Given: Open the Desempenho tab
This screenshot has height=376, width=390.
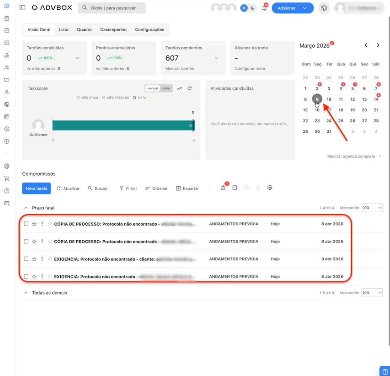Looking at the screenshot, I should (113, 30).
